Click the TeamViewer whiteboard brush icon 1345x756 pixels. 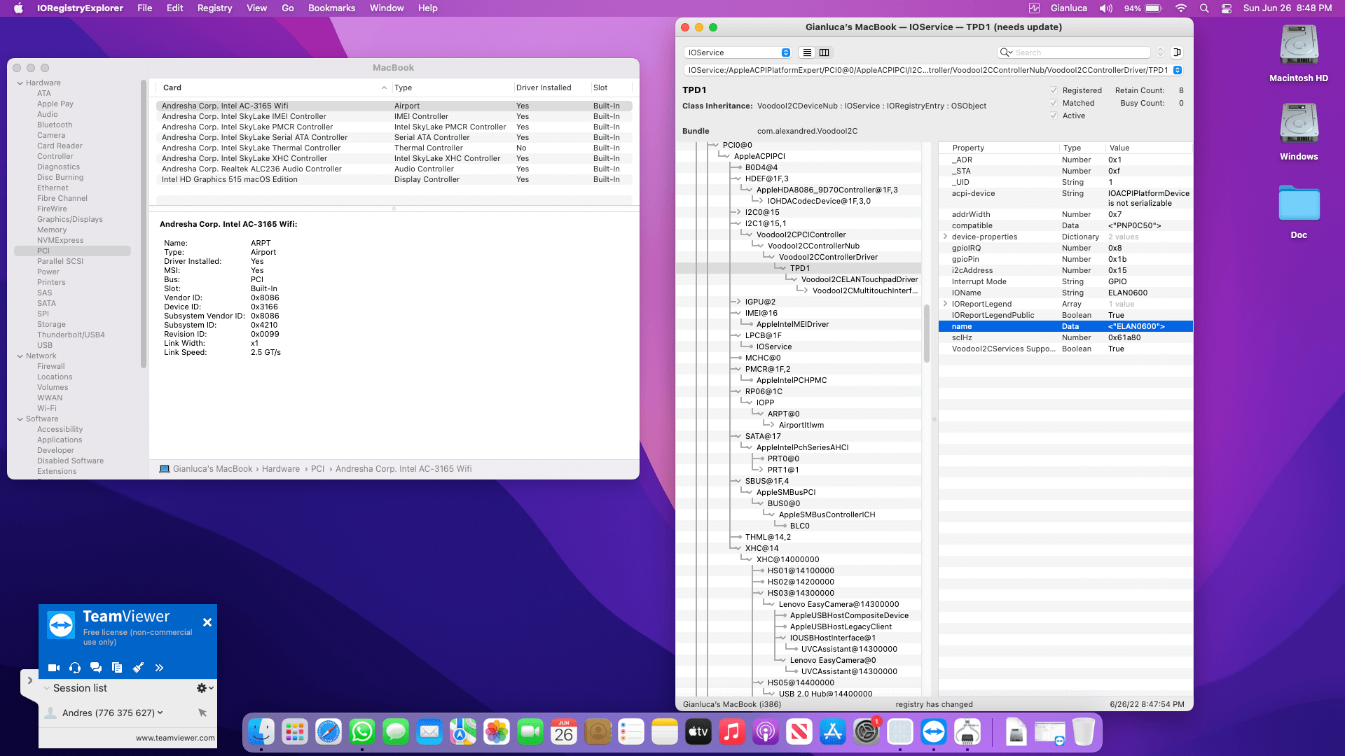(x=138, y=668)
